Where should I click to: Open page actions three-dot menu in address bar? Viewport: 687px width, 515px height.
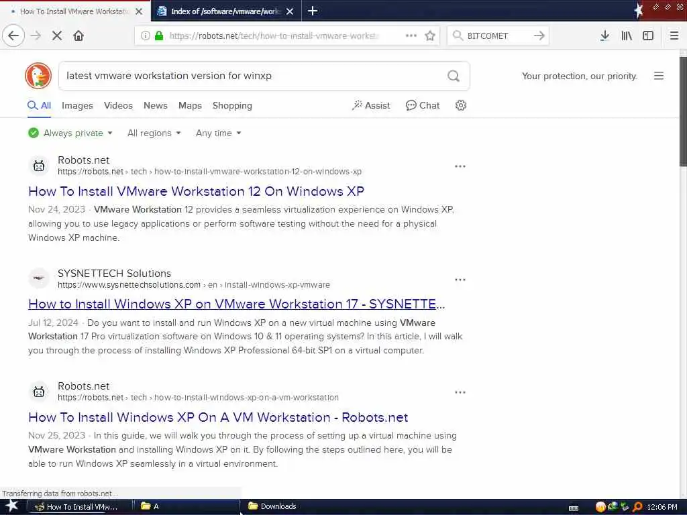pos(411,36)
